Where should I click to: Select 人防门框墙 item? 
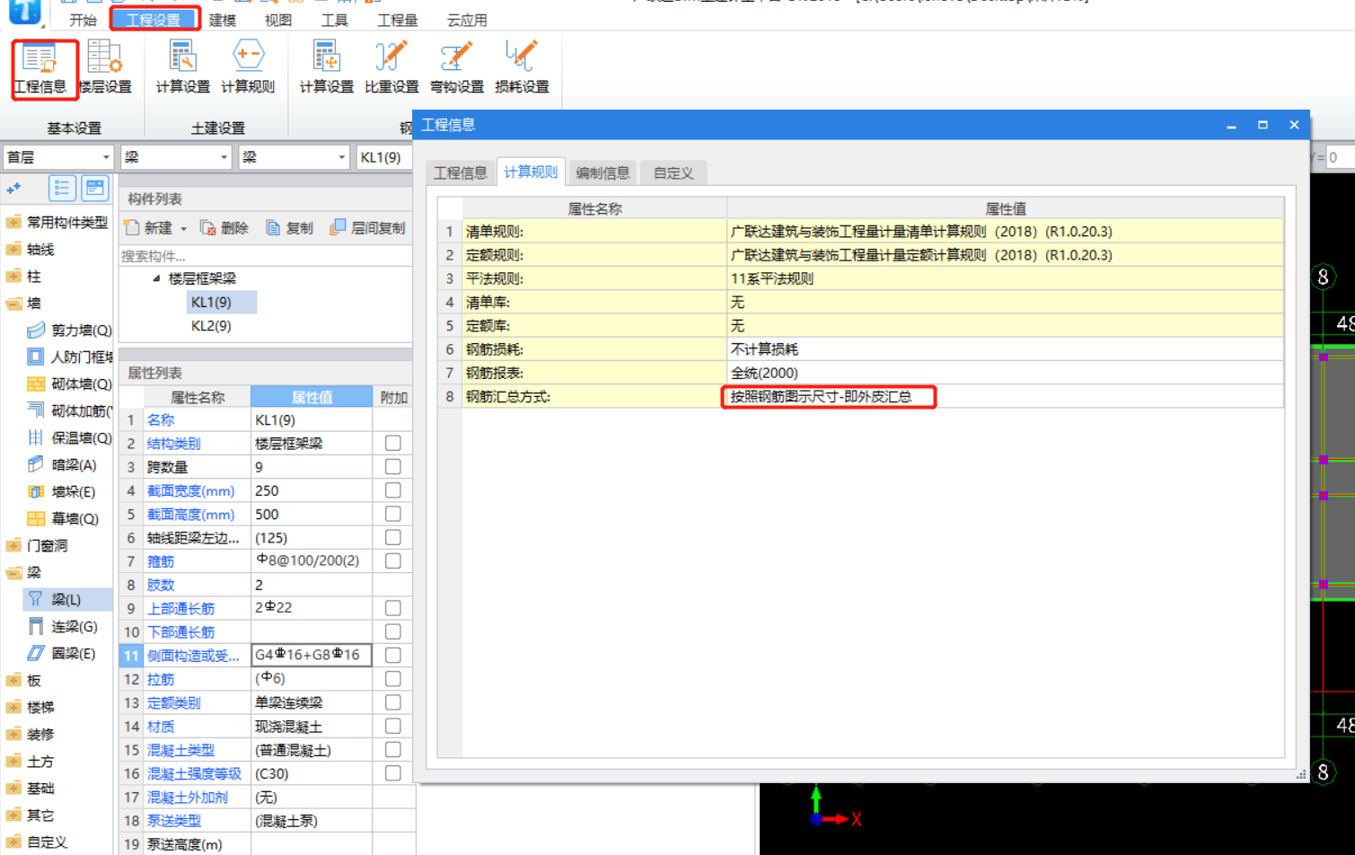pyautogui.click(x=70, y=357)
